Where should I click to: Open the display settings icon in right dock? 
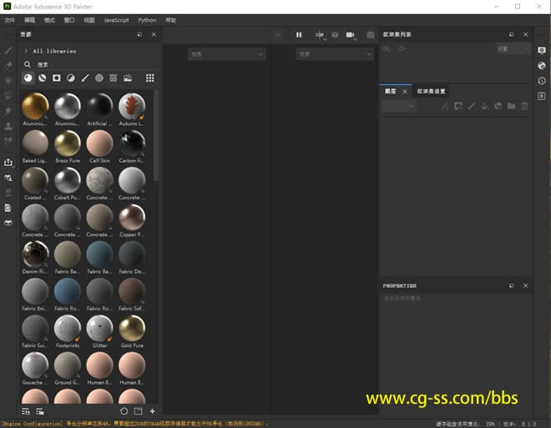tap(542, 50)
